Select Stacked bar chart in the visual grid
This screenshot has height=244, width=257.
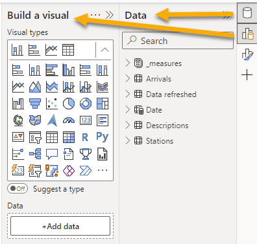coord(18,70)
